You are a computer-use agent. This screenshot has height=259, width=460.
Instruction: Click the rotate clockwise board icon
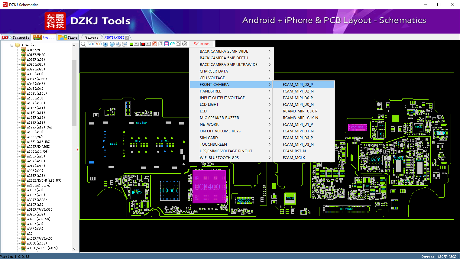[118, 44]
